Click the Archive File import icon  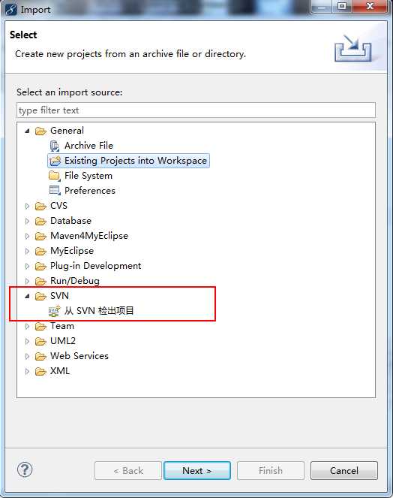(55, 146)
